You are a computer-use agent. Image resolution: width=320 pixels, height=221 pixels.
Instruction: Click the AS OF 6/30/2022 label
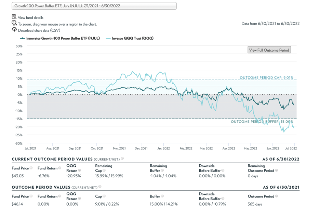[281, 159]
